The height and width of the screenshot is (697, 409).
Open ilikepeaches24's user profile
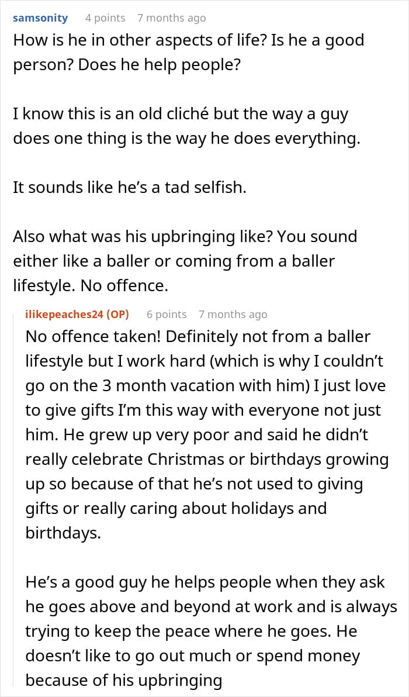pyautogui.click(x=64, y=315)
